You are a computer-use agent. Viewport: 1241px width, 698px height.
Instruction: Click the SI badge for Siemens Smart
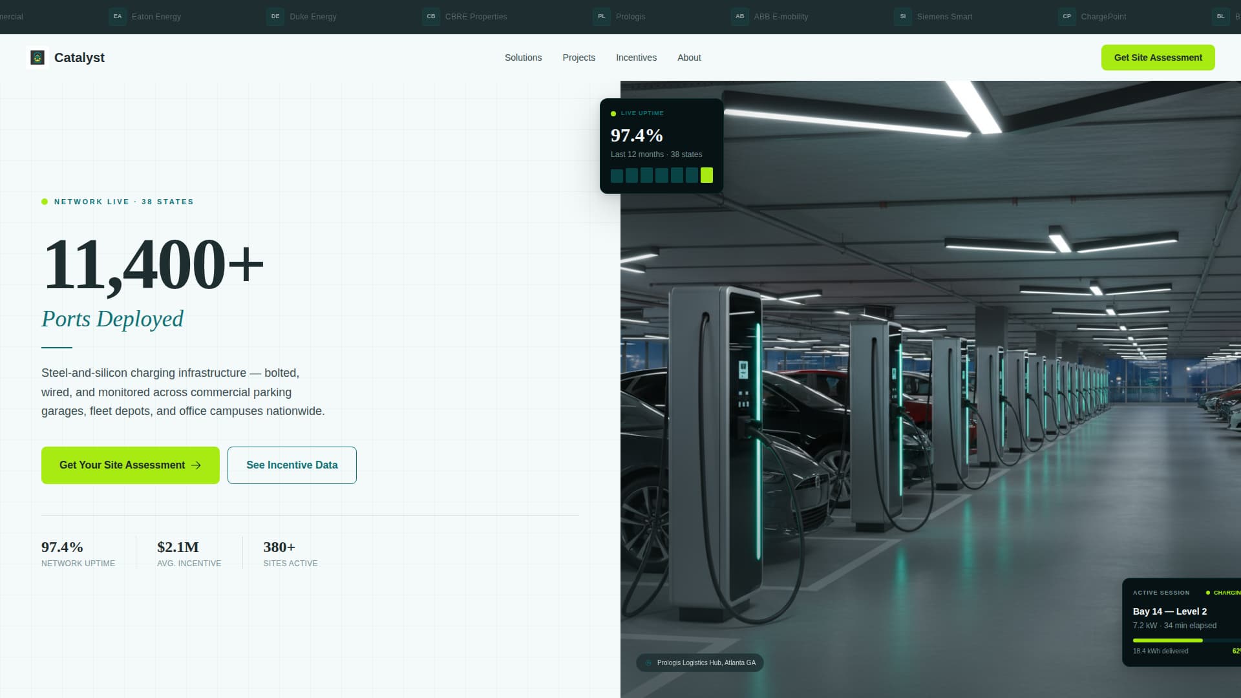[x=902, y=16]
